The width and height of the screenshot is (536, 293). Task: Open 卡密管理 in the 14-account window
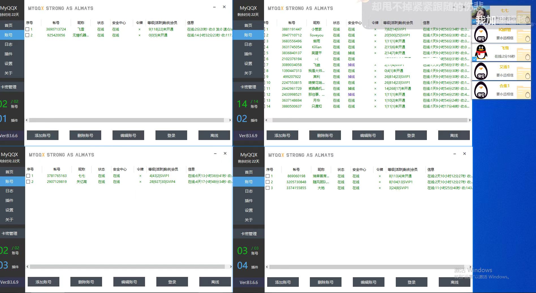(248, 87)
